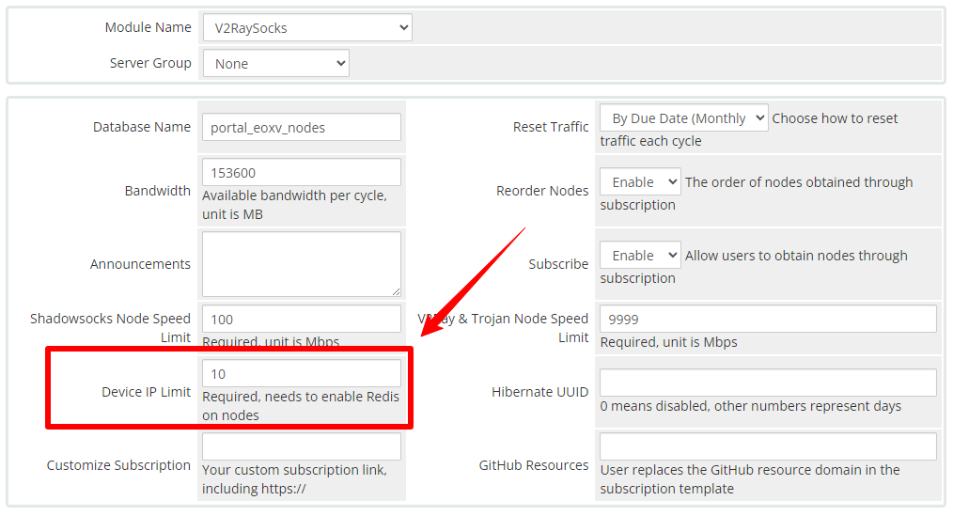The width and height of the screenshot is (953, 516).
Task: Open the Reset Traffic dropdown
Action: click(x=683, y=118)
